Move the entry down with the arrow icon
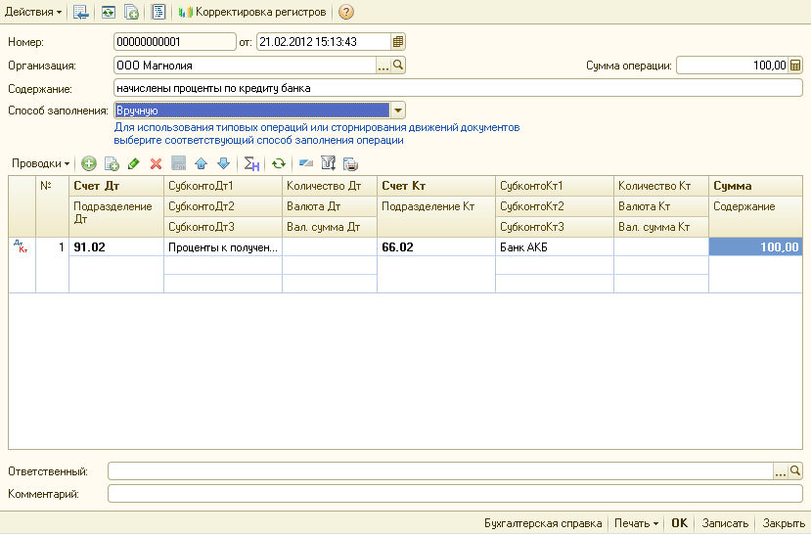 (x=223, y=164)
